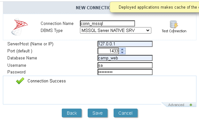Click the Connection Success message text
This screenshot has height=122, width=199.
pos(47,81)
